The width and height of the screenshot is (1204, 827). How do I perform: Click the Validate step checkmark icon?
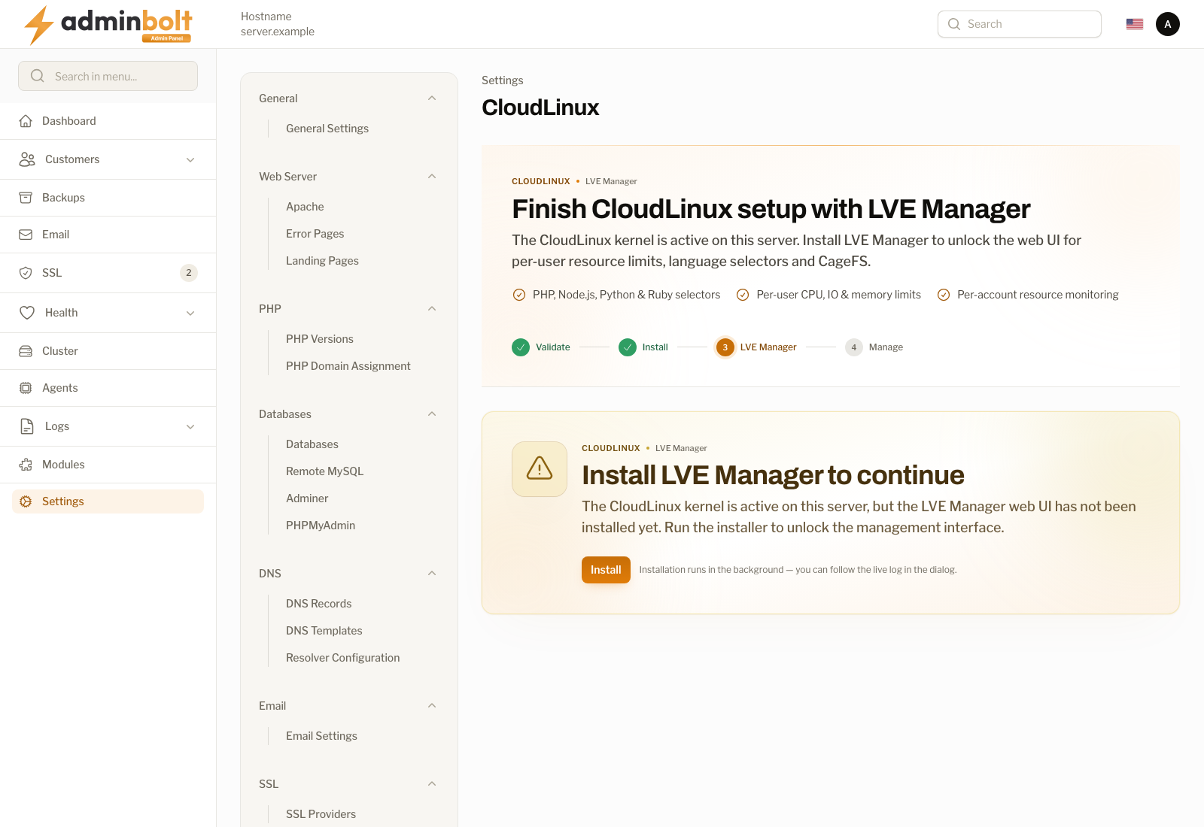coord(521,347)
